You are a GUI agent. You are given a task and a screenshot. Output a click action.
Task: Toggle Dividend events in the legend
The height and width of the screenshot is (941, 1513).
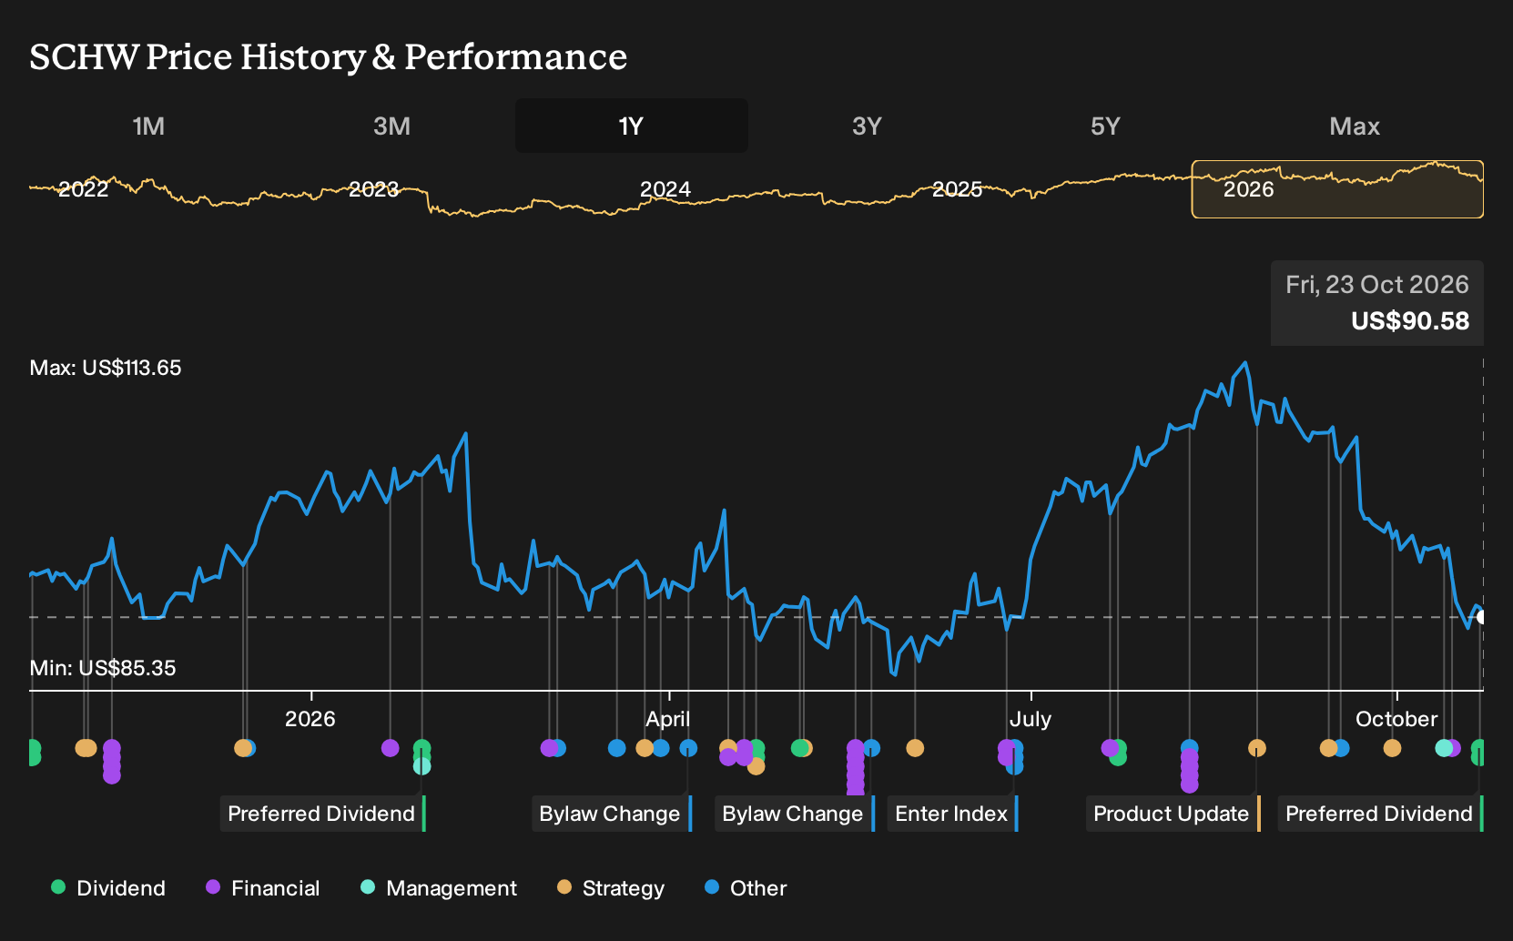tap(108, 888)
